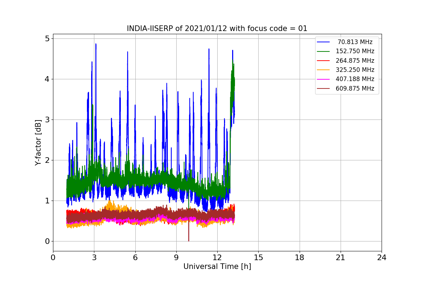The image size is (424, 282).
Task: Click the x-axis tick label '21'
Action: (341, 258)
